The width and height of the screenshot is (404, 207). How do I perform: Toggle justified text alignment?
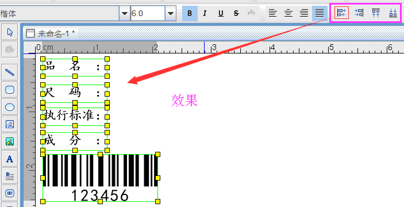click(x=320, y=13)
